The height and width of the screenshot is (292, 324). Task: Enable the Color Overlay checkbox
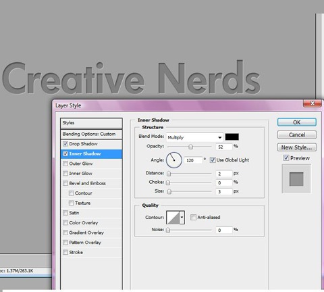(65, 223)
